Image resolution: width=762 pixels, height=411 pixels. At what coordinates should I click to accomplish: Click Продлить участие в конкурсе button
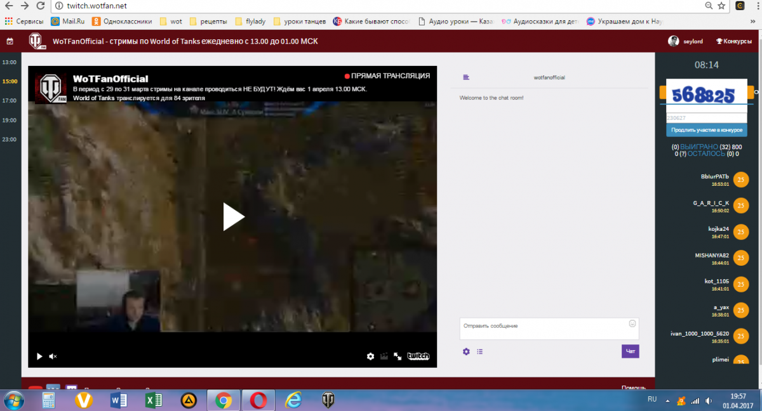tap(706, 130)
